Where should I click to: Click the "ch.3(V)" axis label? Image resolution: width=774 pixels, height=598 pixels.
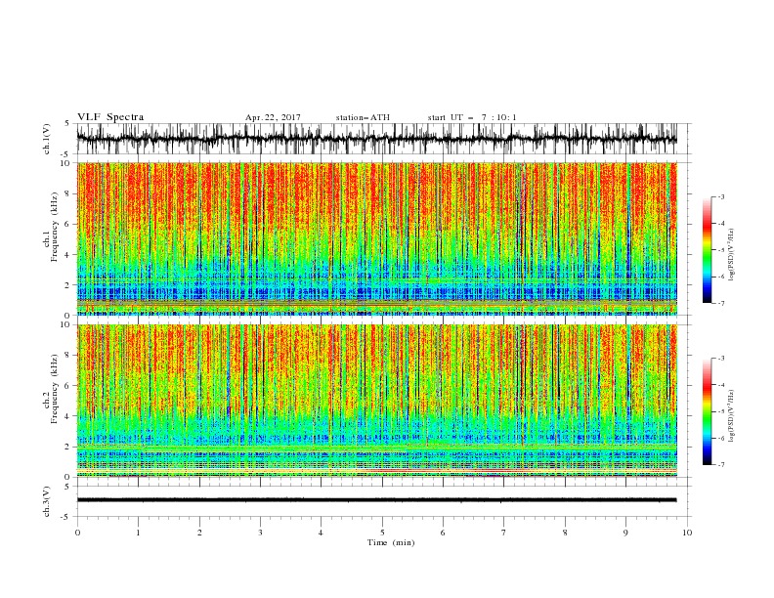(47, 501)
